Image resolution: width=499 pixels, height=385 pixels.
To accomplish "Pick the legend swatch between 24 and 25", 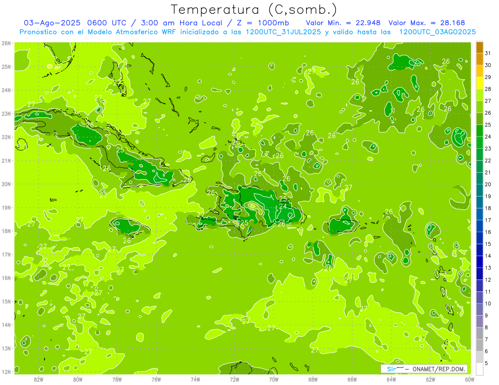I will (x=479, y=131).
